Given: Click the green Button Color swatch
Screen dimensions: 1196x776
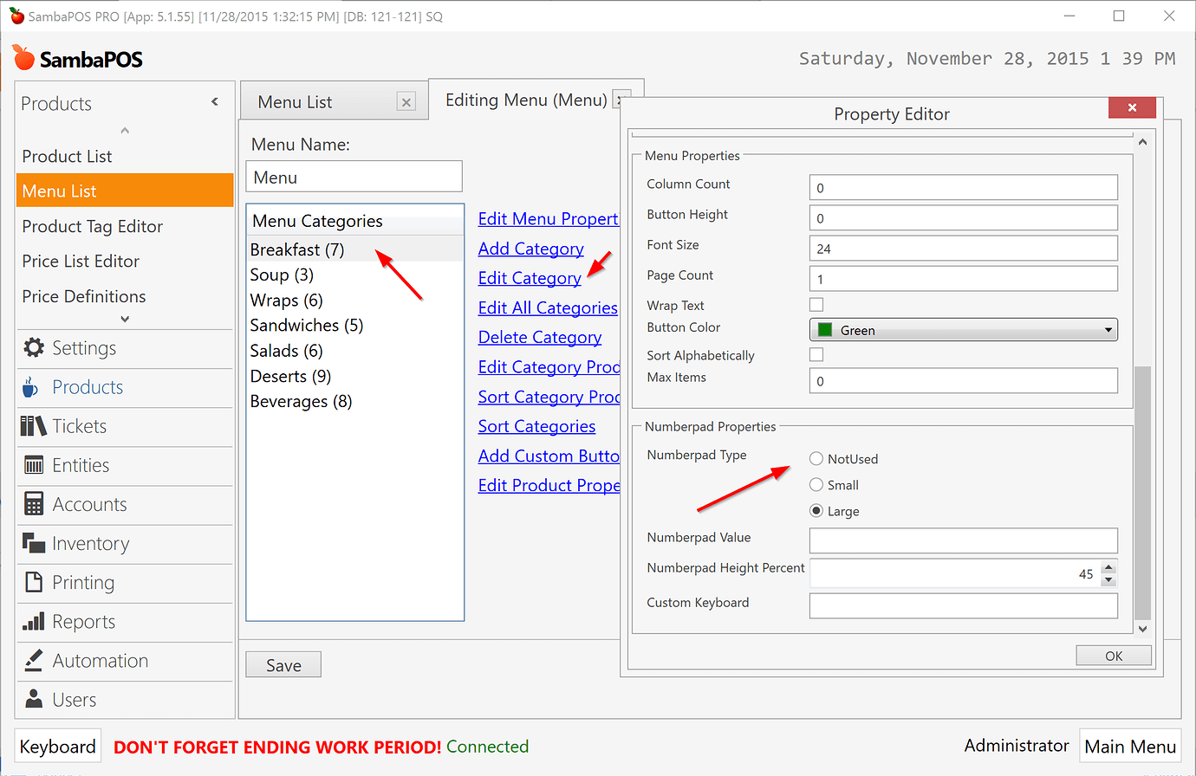Looking at the screenshot, I should coord(825,330).
